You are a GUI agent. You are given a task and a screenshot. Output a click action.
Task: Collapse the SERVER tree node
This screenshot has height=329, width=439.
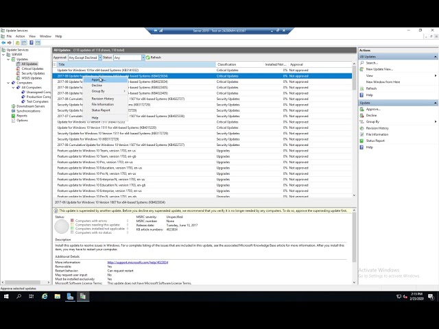coord(3,55)
